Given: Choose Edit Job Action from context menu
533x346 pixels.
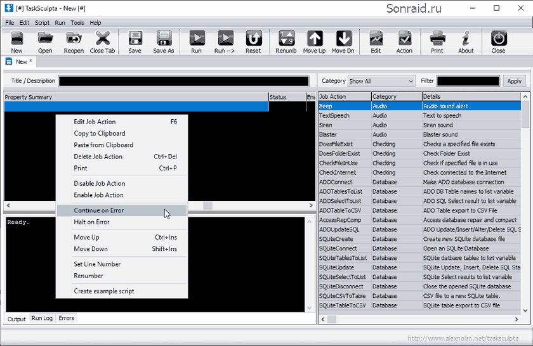Looking at the screenshot, I should click(122, 122).
